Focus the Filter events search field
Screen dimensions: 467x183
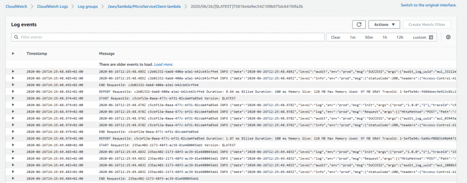point(168,37)
